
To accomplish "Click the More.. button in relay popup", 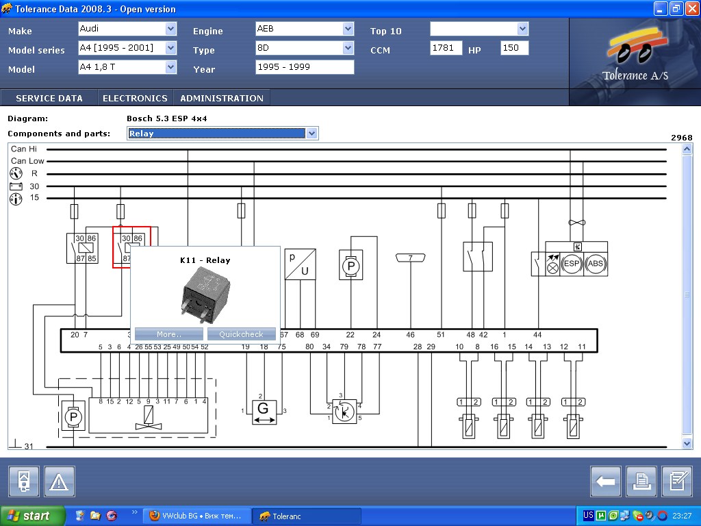I will point(168,334).
